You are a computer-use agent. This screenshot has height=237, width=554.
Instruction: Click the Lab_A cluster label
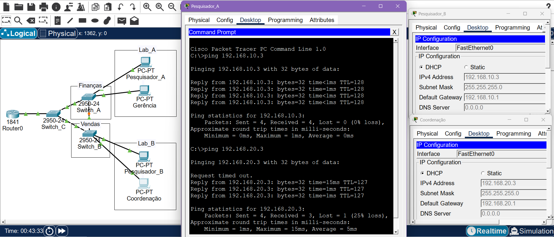pyautogui.click(x=147, y=50)
